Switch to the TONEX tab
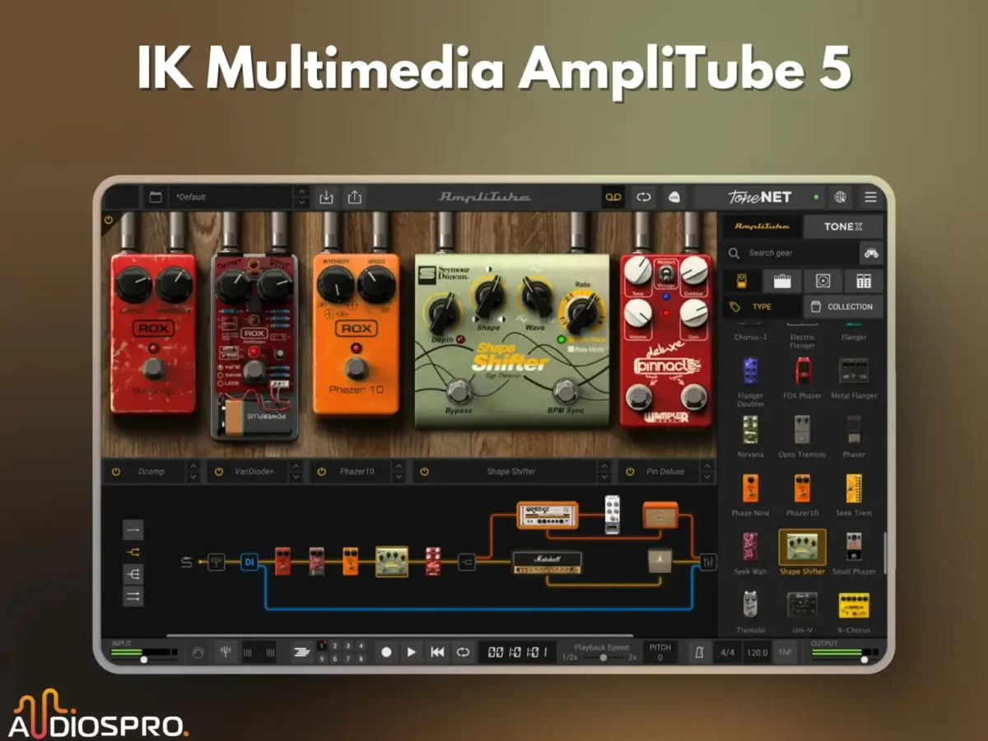 click(843, 226)
